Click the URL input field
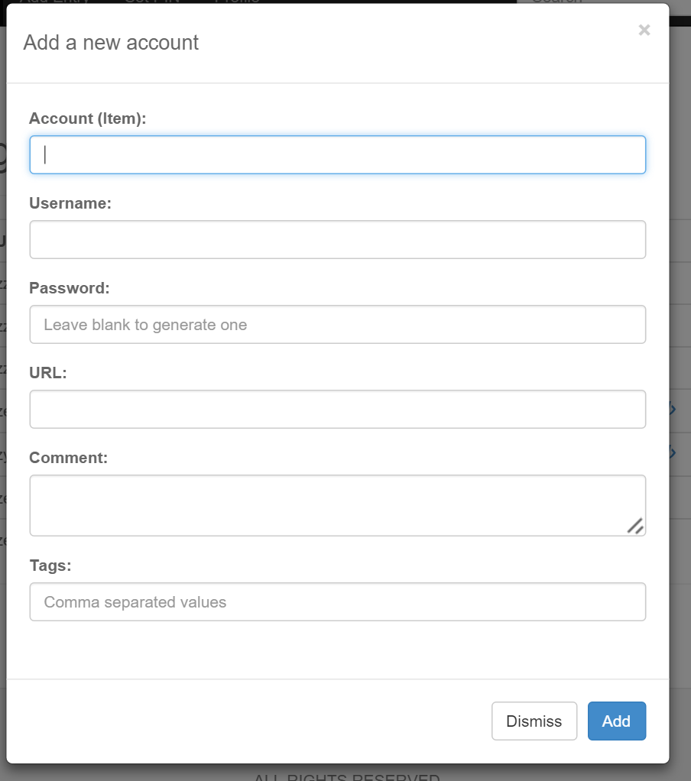This screenshot has height=781, width=691. pyautogui.click(x=337, y=409)
